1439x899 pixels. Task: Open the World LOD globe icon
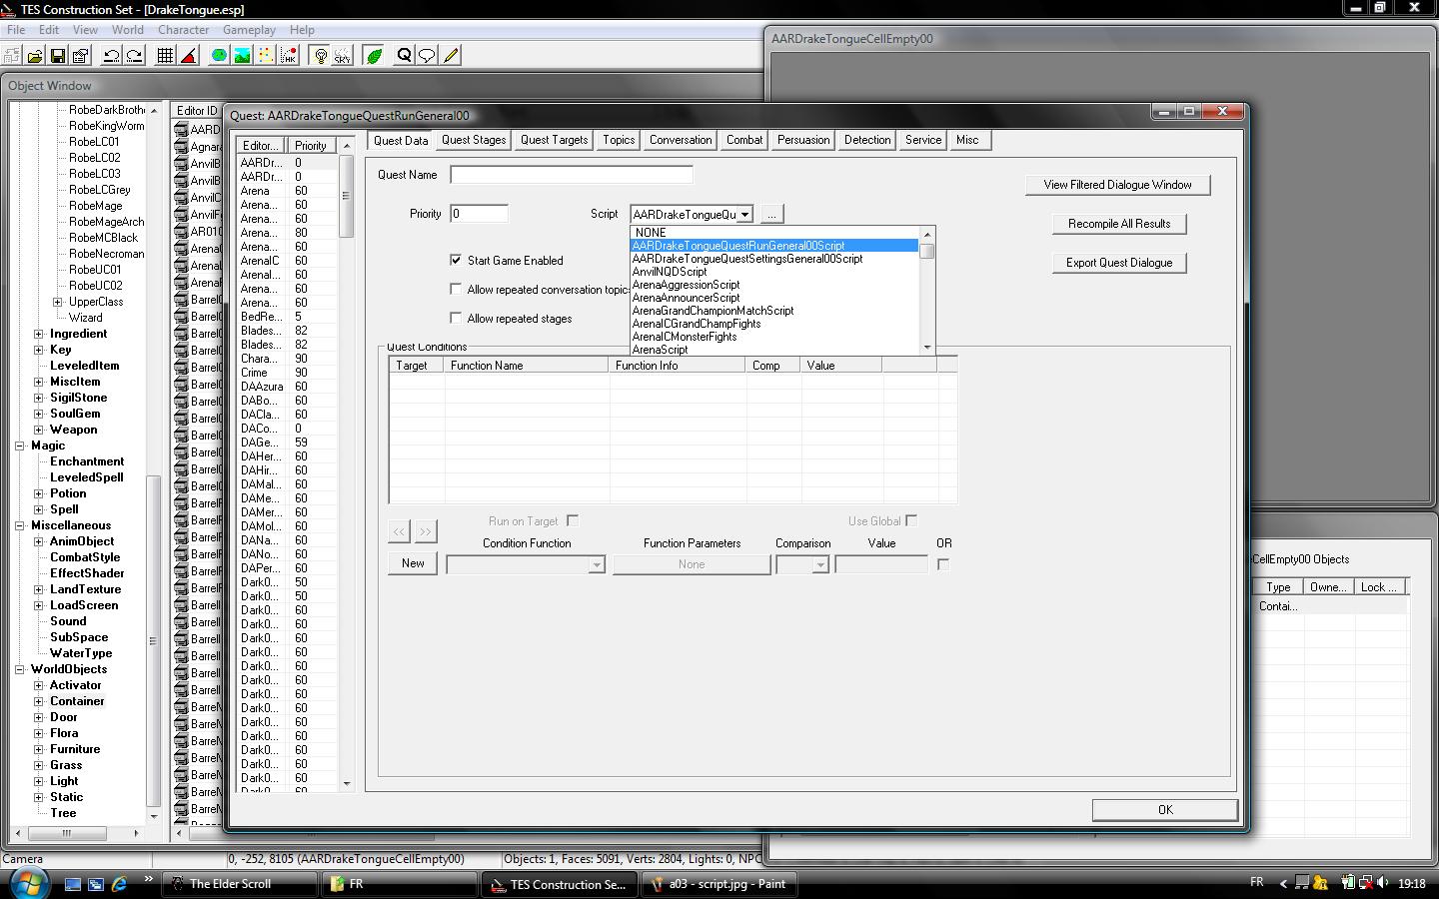click(x=219, y=56)
